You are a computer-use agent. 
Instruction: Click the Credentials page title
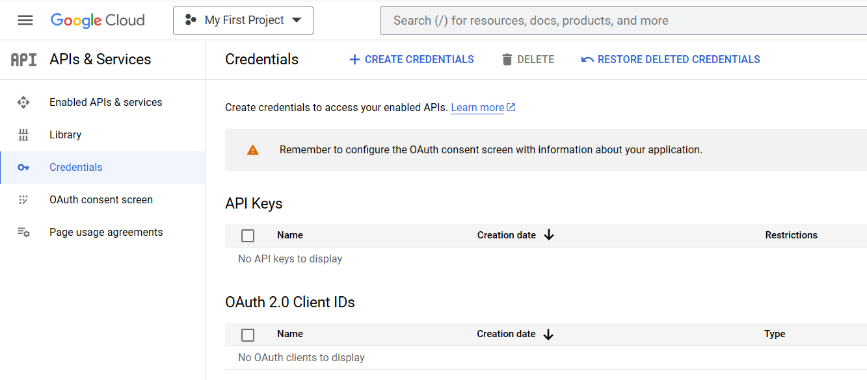[x=261, y=59]
